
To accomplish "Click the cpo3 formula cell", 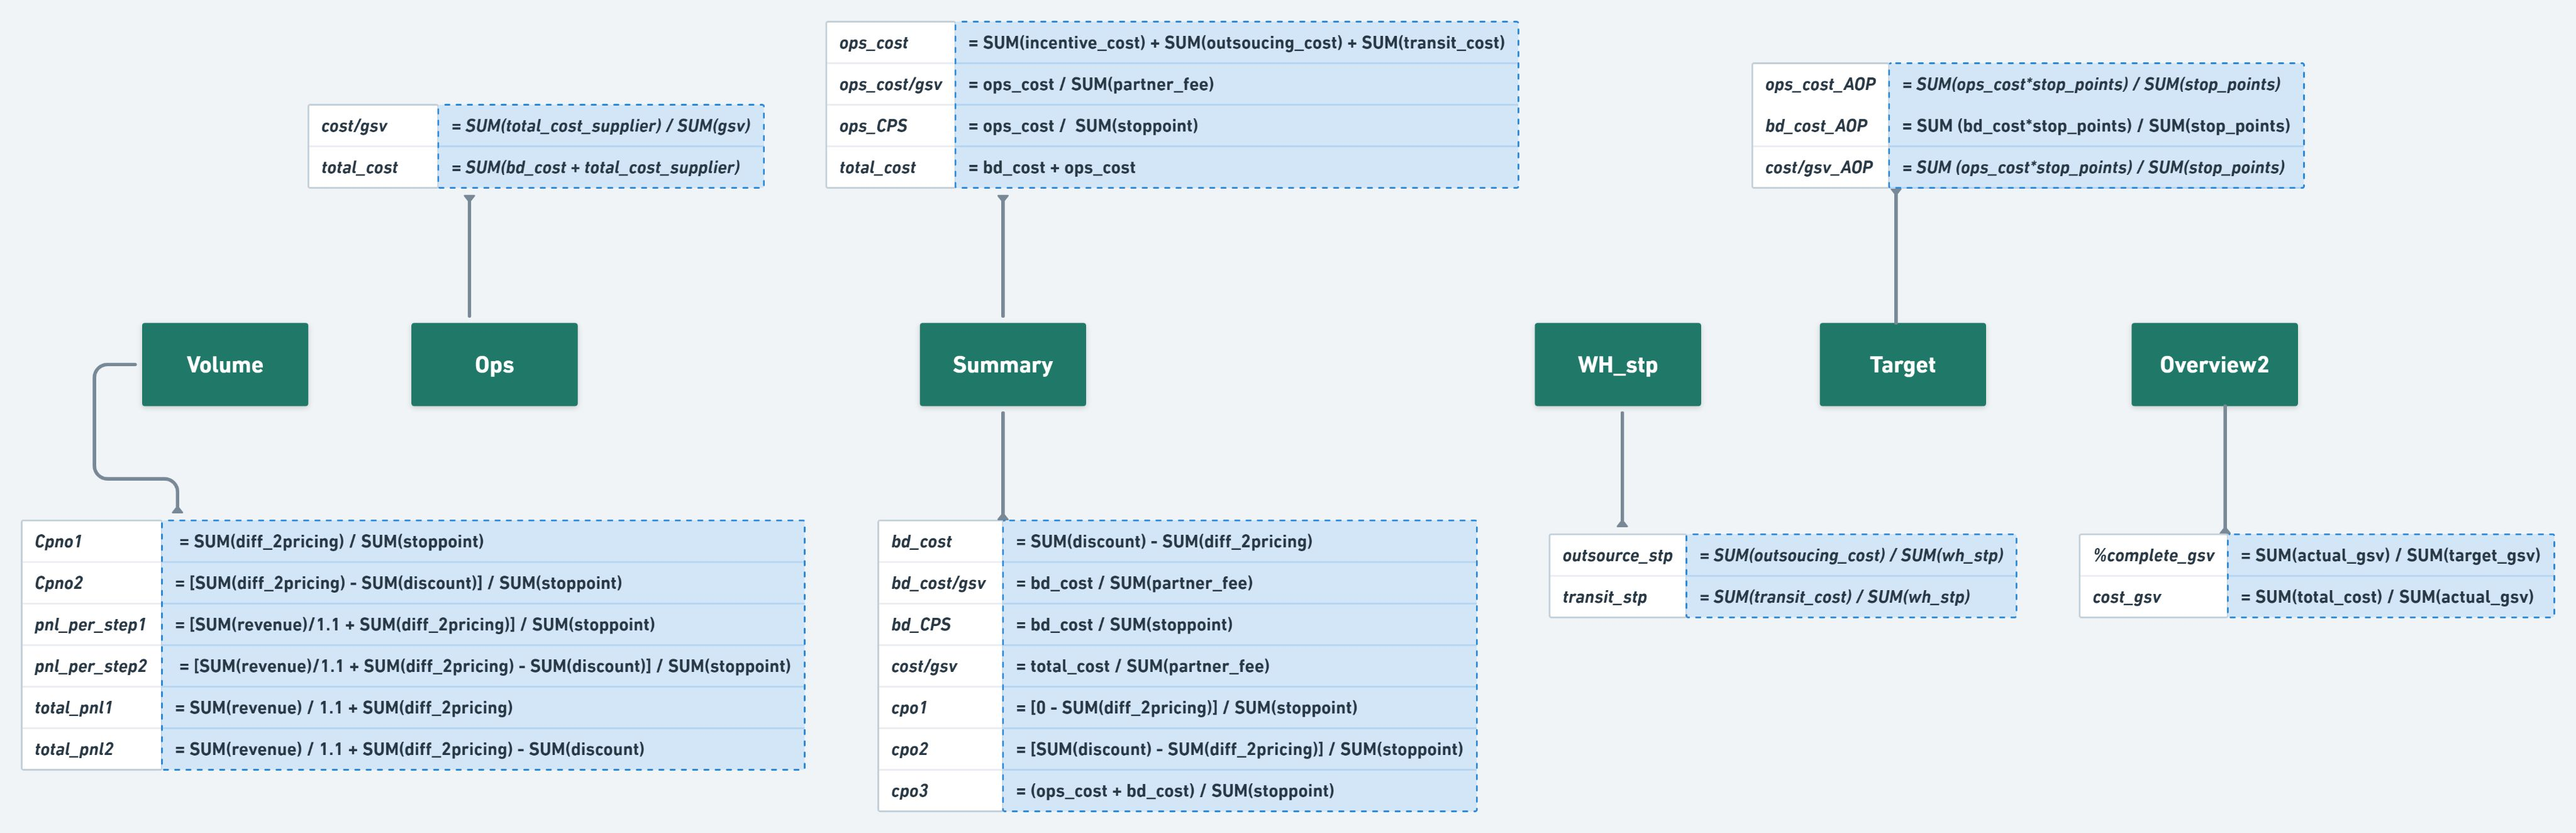I will [1238, 791].
